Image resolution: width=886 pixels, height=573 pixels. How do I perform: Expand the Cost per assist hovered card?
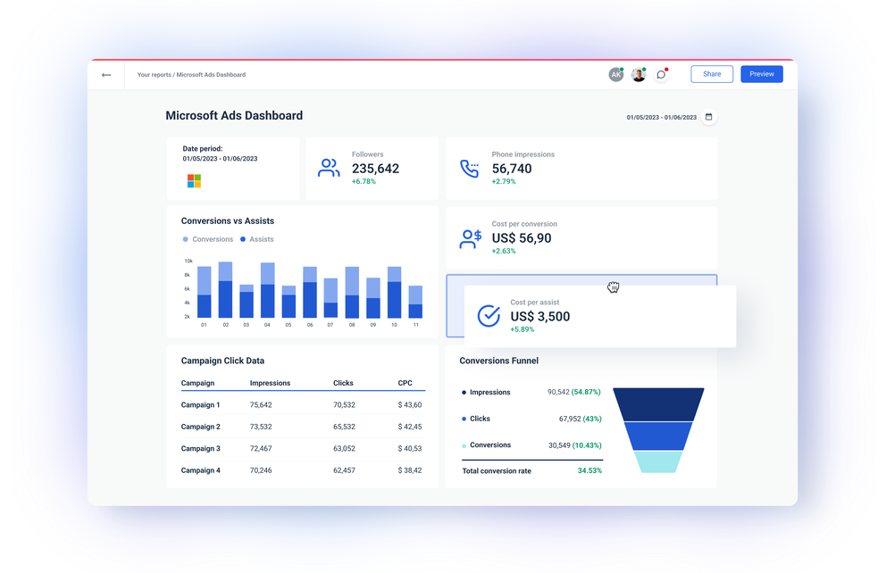(598, 314)
